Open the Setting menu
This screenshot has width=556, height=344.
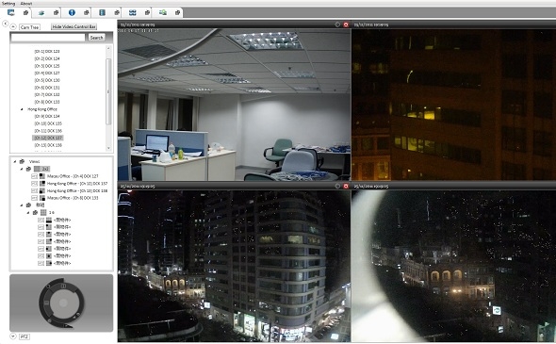8,3
